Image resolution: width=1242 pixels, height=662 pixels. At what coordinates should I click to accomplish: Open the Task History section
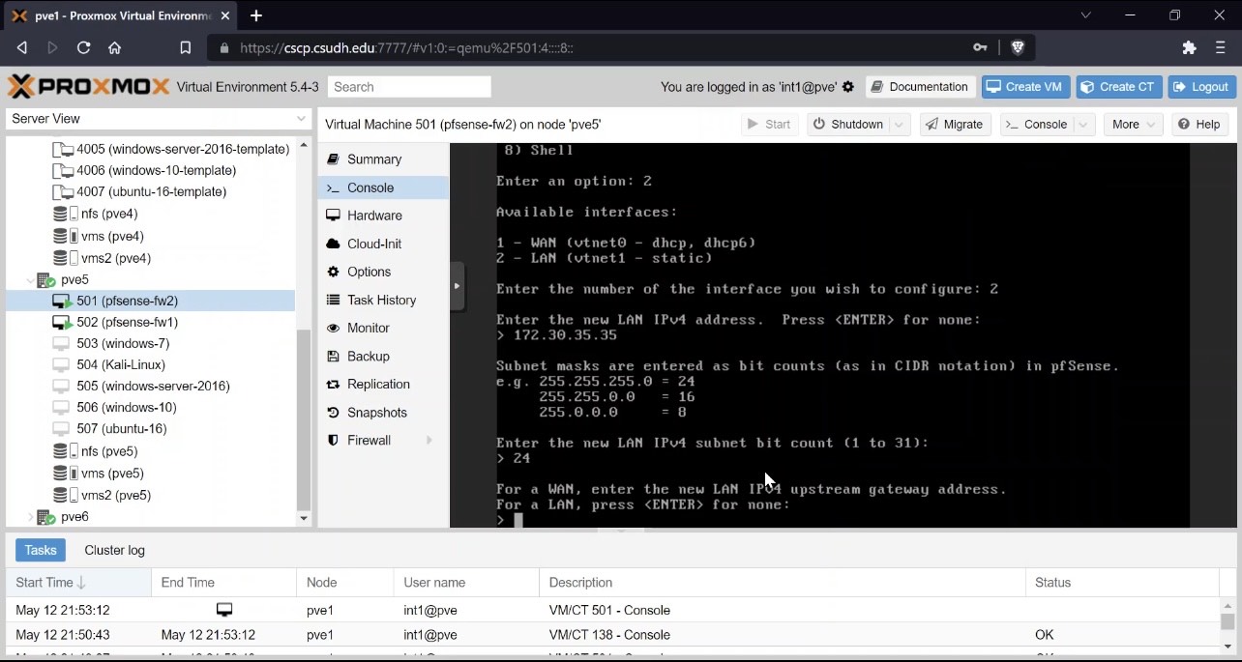383,300
